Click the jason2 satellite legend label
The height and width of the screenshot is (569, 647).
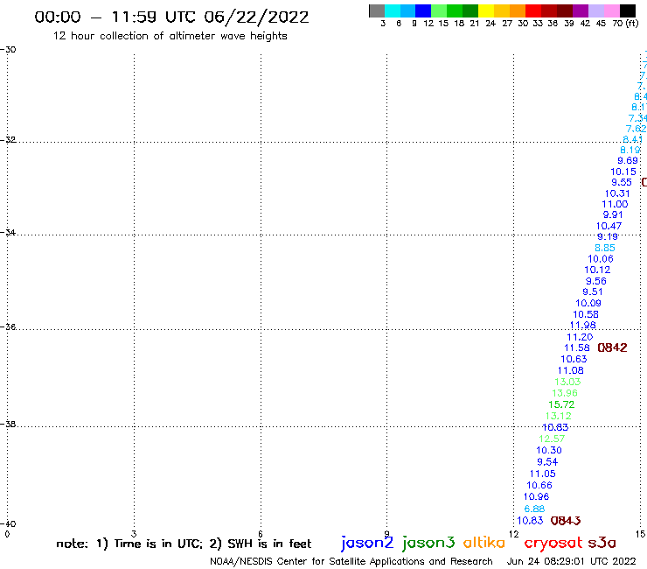(x=367, y=543)
